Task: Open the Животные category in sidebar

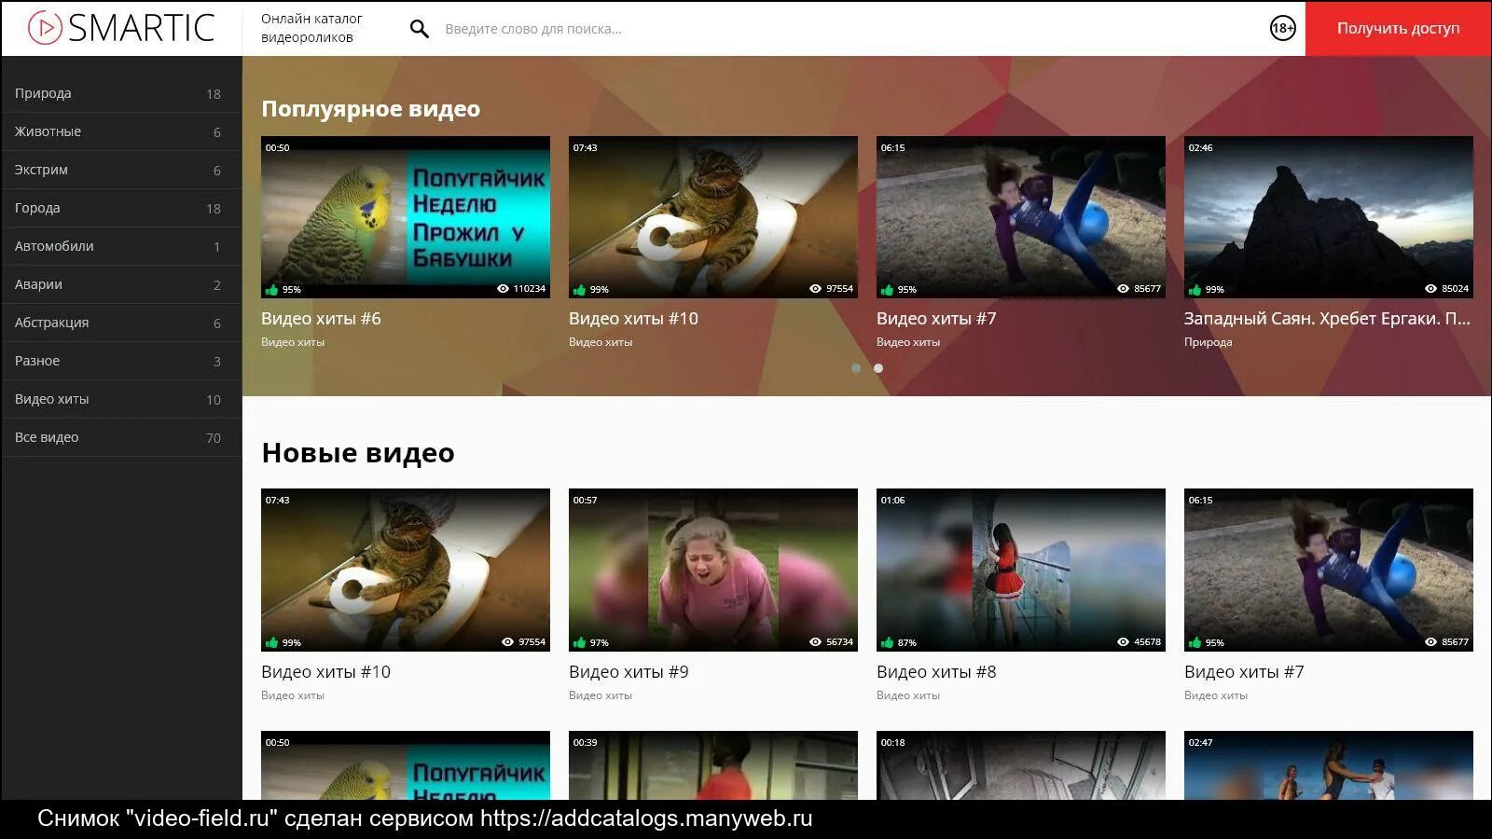Action: (121, 131)
